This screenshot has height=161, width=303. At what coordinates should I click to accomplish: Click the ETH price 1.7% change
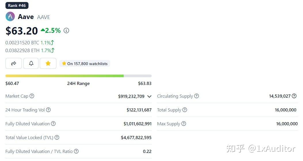coord(48,50)
